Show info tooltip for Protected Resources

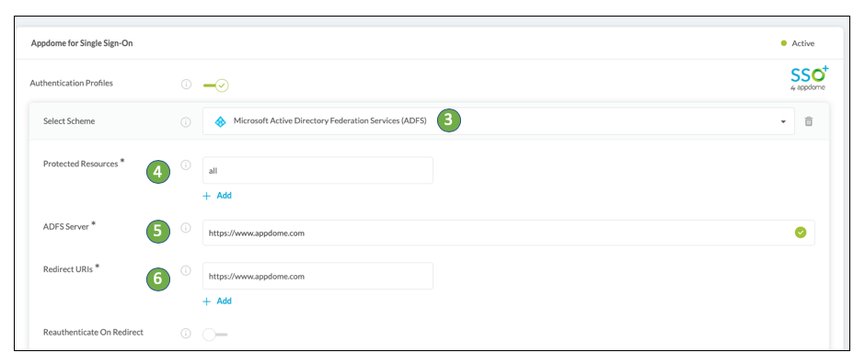tap(186, 165)
